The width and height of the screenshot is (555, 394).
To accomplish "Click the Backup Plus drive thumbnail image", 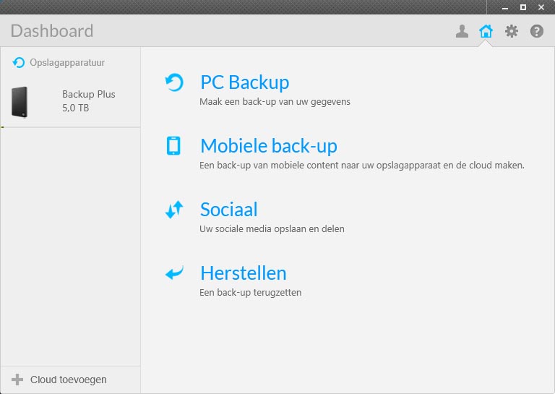I will pyautogui.click(x=20, y=102).
